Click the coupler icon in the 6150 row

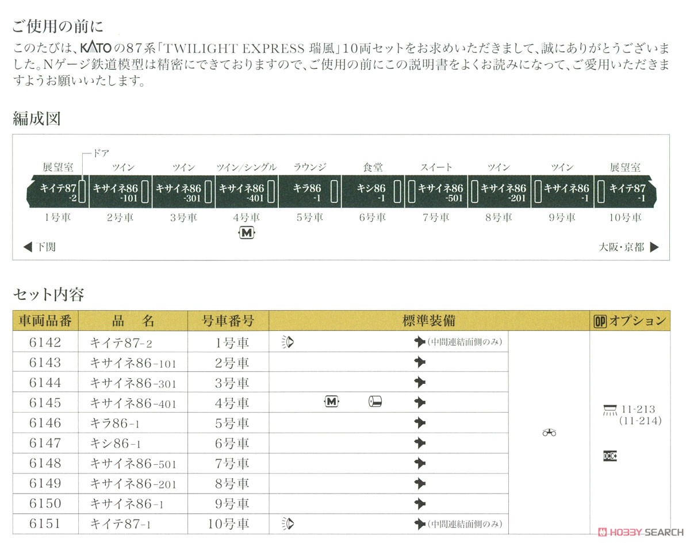(420, 503)
